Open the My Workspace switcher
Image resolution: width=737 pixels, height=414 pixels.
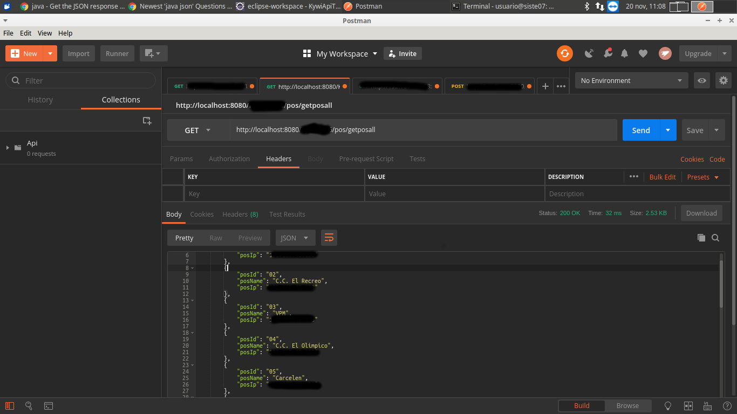tap(340, 53)
